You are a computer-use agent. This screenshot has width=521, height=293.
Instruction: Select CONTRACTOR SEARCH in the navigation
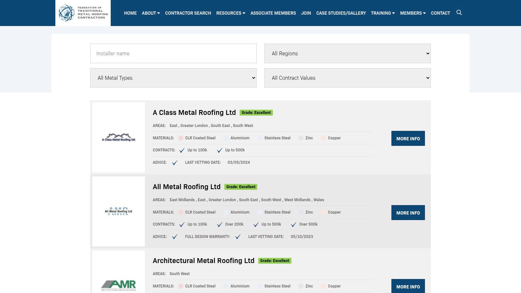pos(188,13)
